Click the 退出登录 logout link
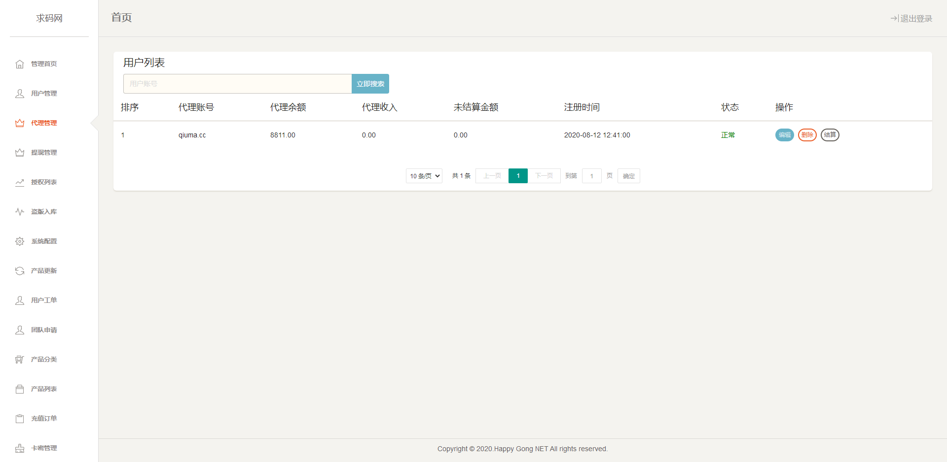Screen dimensions: 947x462 point(911,19)
